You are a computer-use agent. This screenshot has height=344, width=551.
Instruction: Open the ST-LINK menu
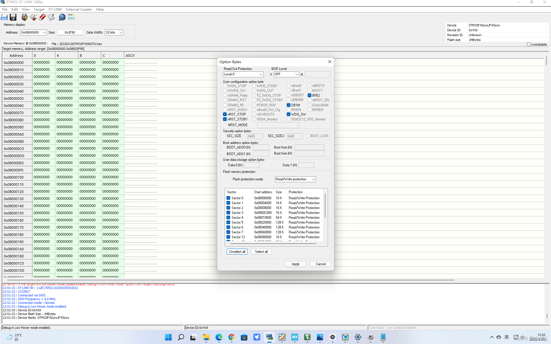pyautogui.click(x=55, y=9)
